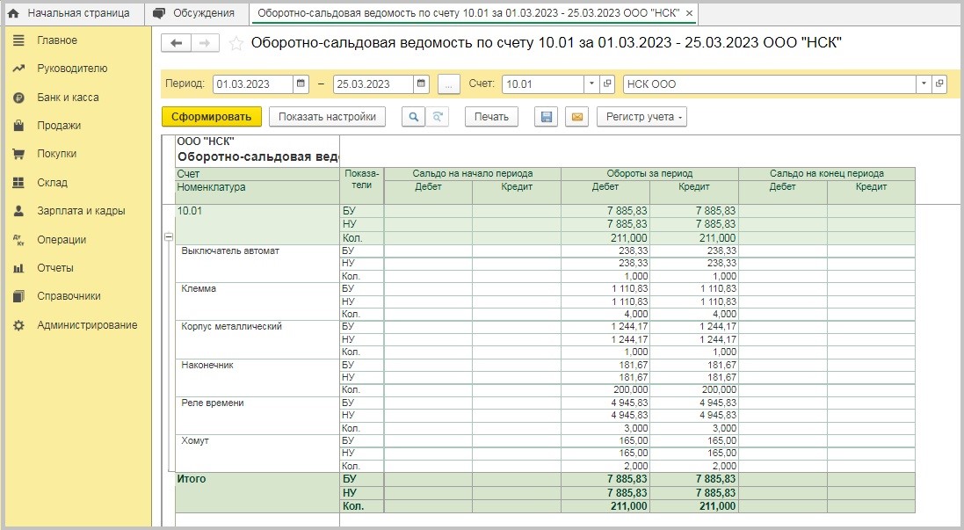Switch to Начальная страница tab
This screenshot has height=530, width=964.
click(x=73, y=13)
